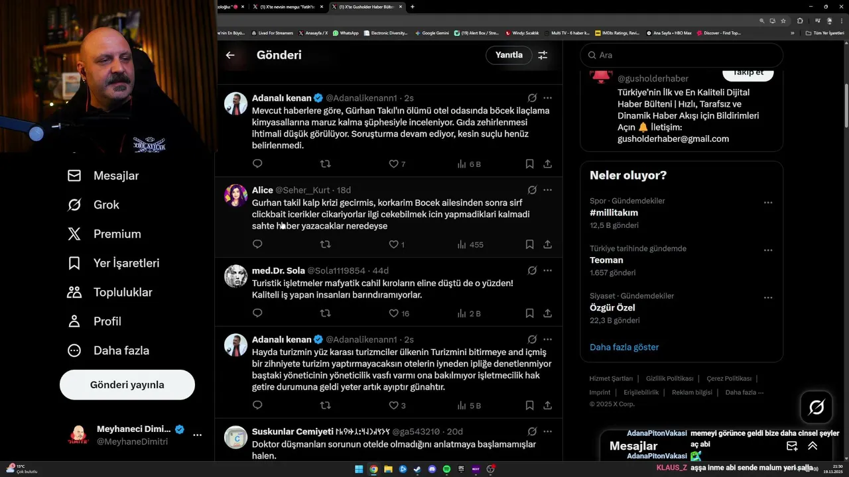Click the Gönderi yayınla button
The width and height of the screenshot is (849, 477).
pyautogui.click(x=127, y=385)
